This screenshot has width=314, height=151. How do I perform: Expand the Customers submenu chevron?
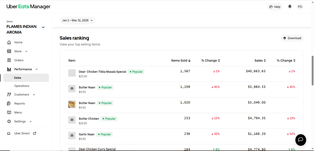click(34, 94)
